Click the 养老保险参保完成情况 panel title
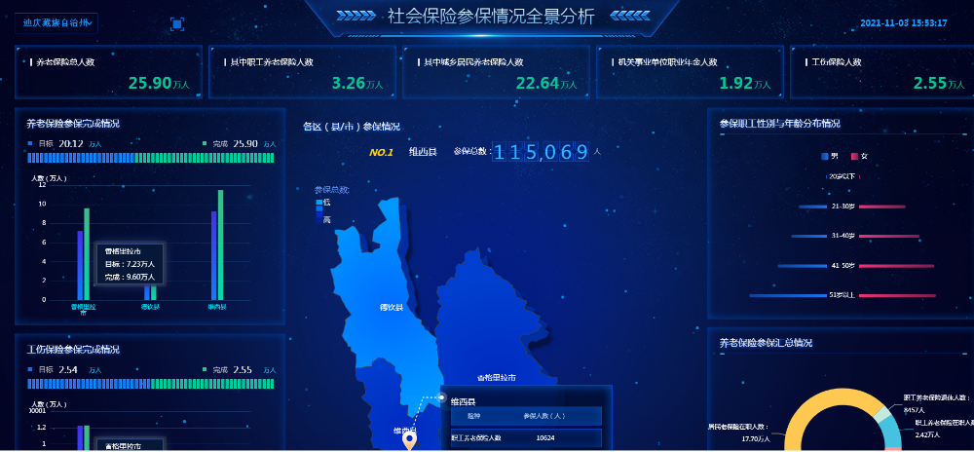The height and width of the screenshot is (452, 974). click(x=73, y=124)
